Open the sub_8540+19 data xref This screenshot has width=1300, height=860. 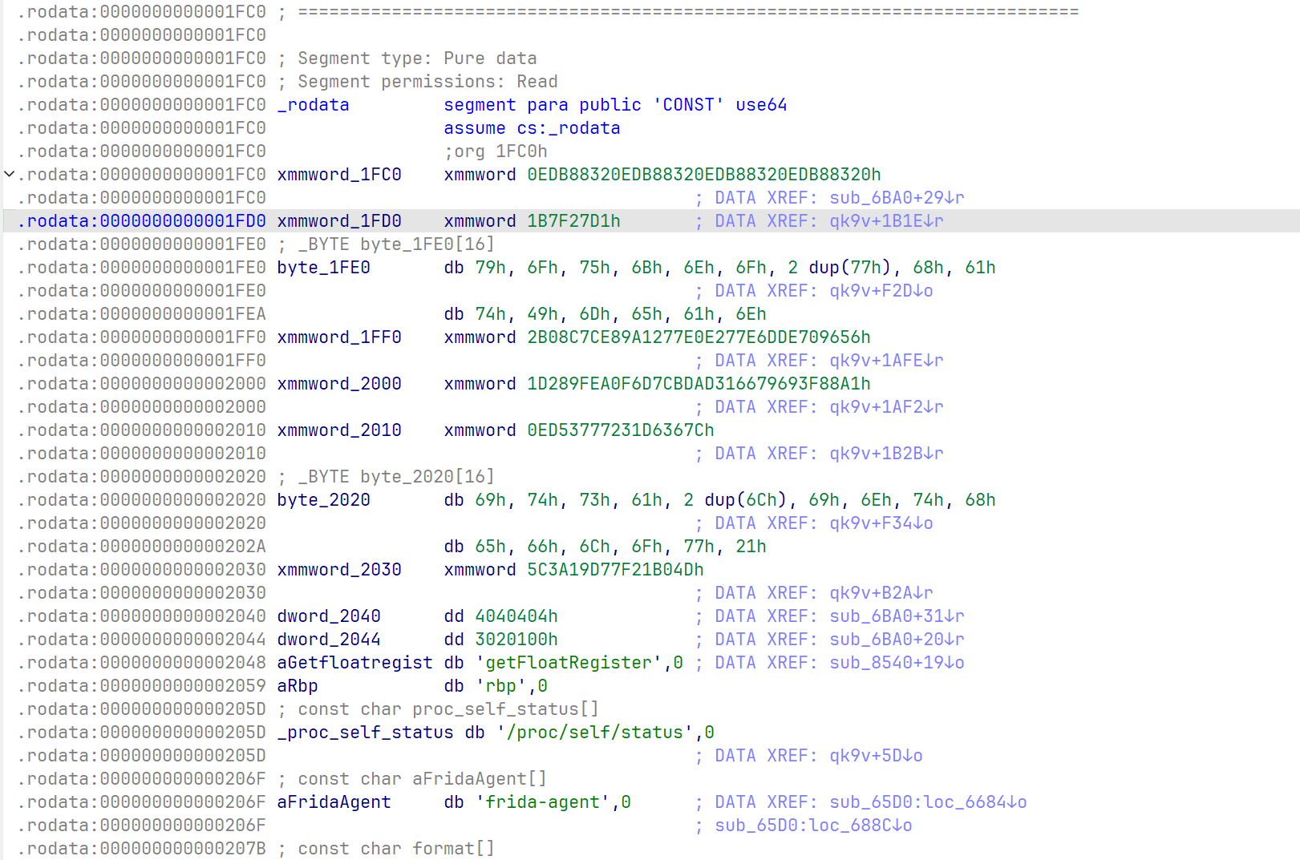click(897, 662)
